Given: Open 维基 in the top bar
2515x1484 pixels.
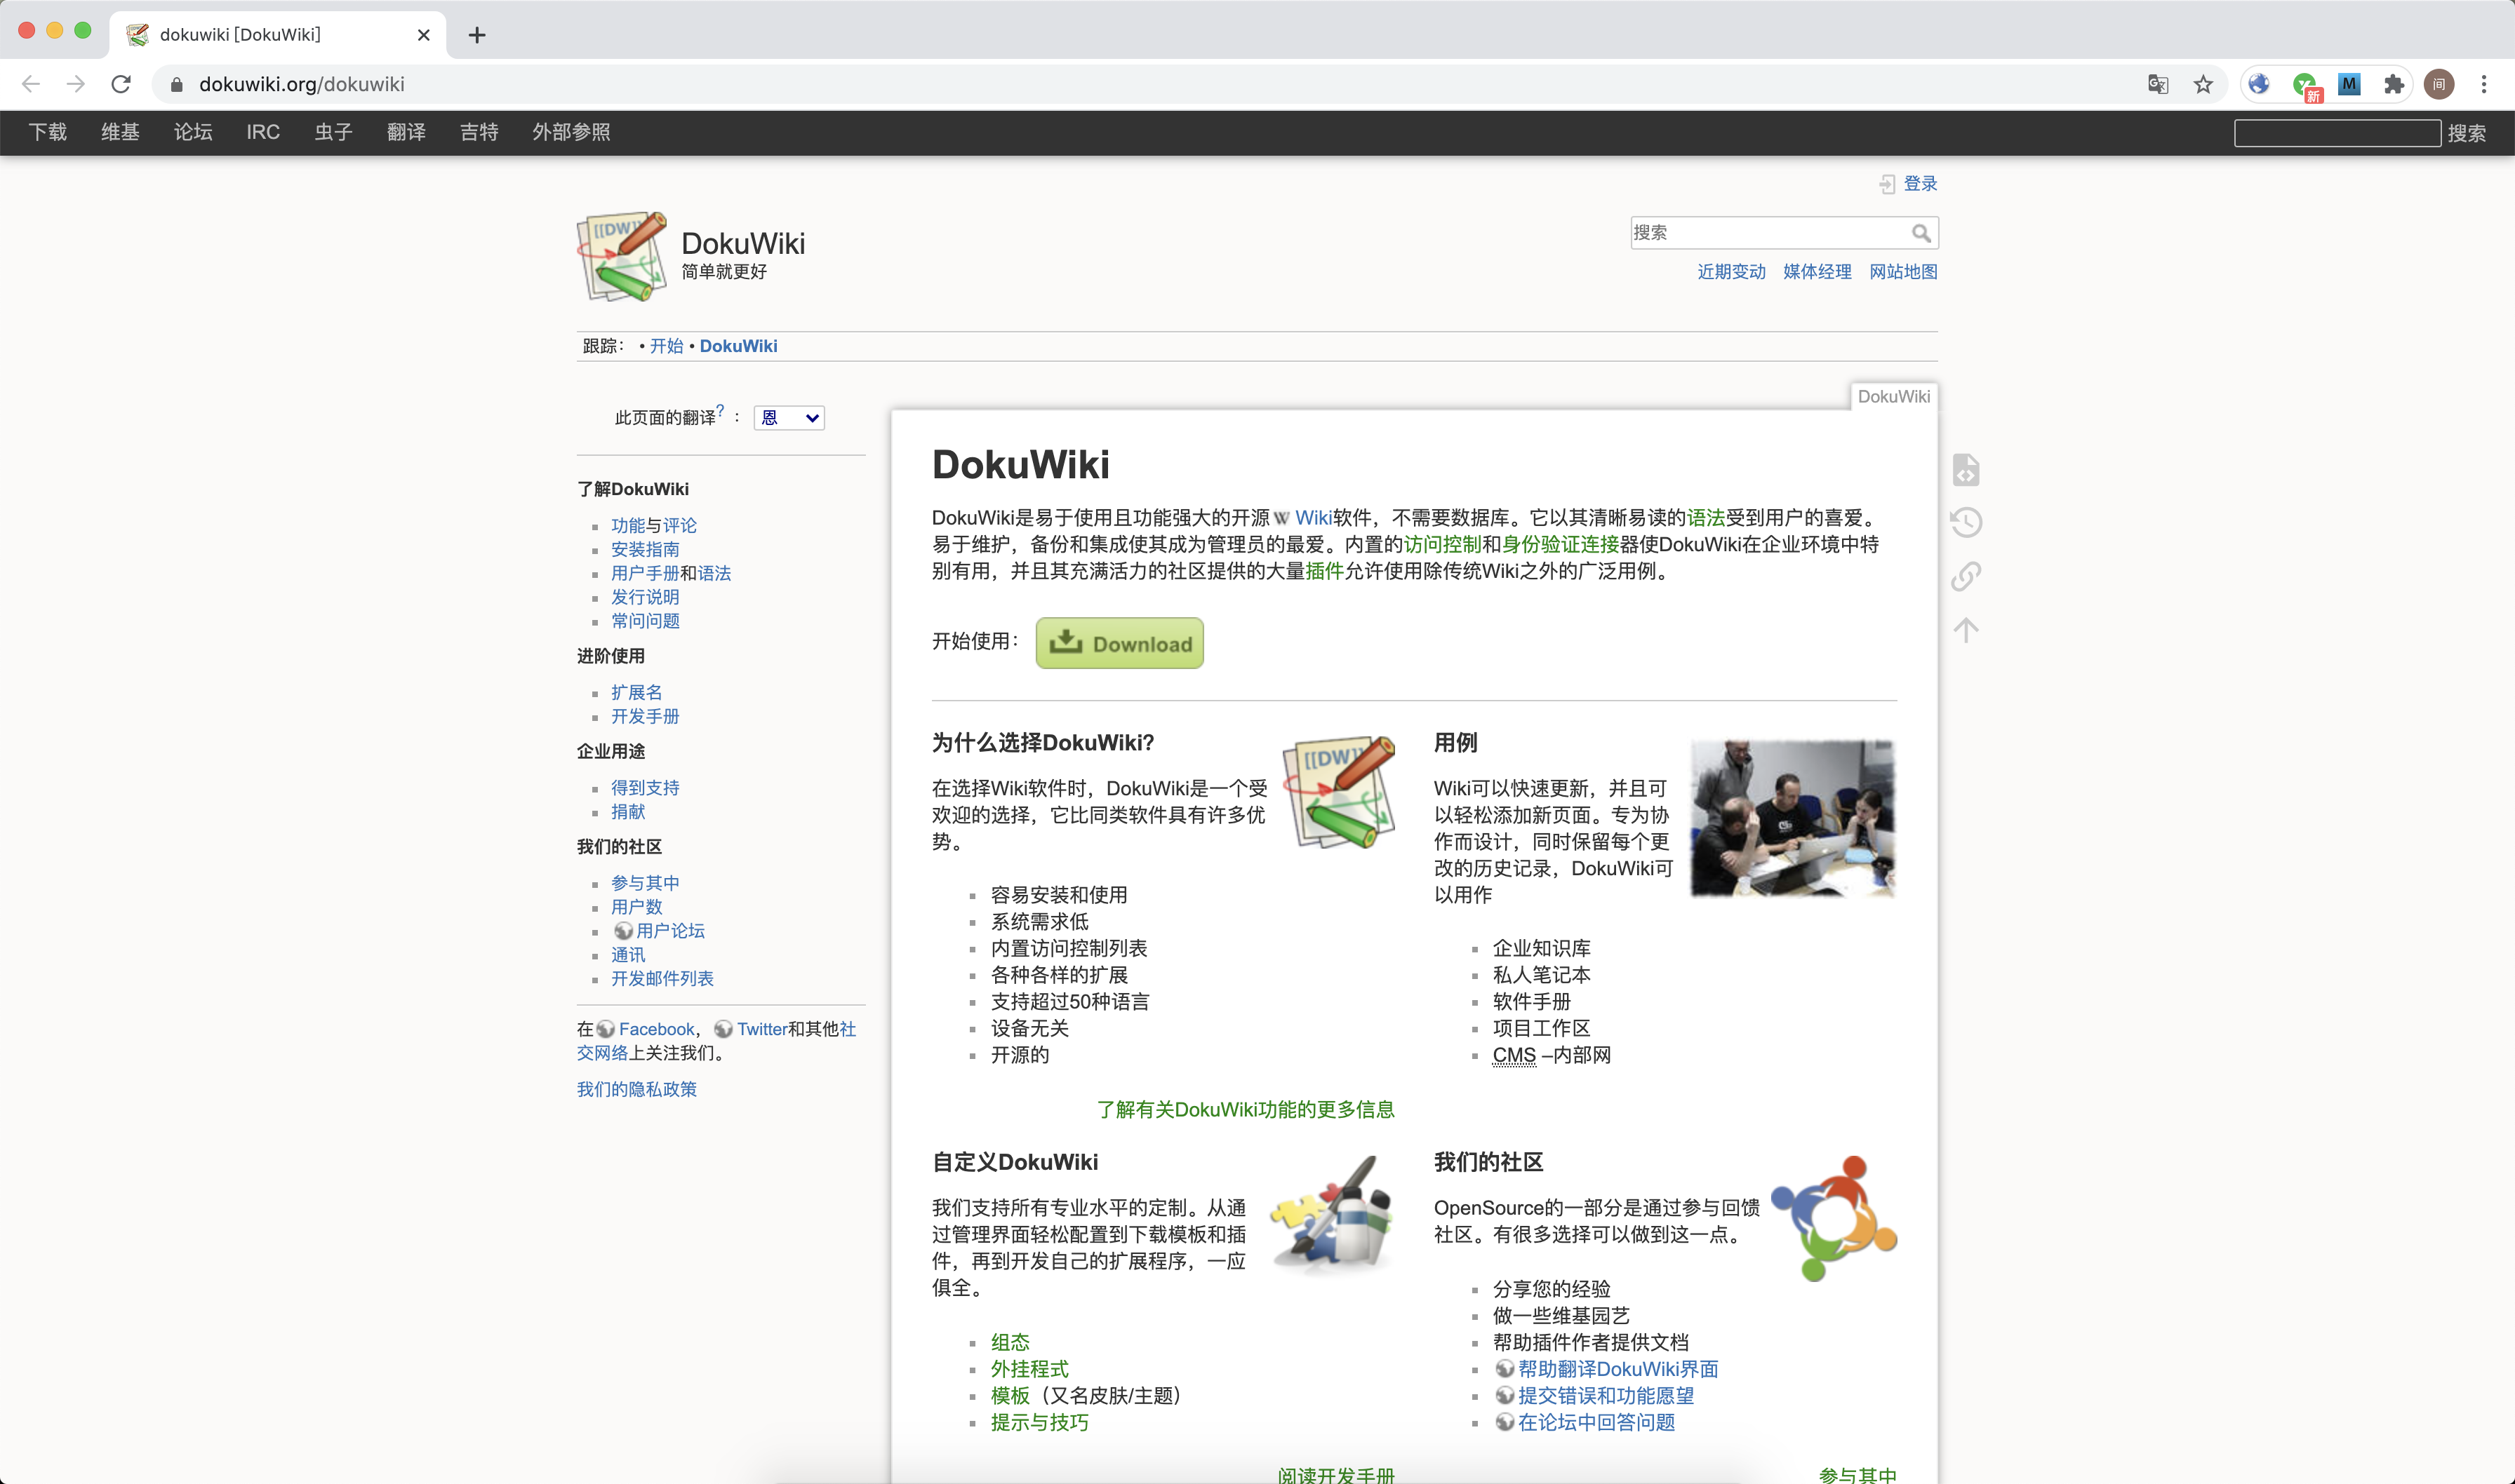Looking at the screenshot, I should (120, 132).
